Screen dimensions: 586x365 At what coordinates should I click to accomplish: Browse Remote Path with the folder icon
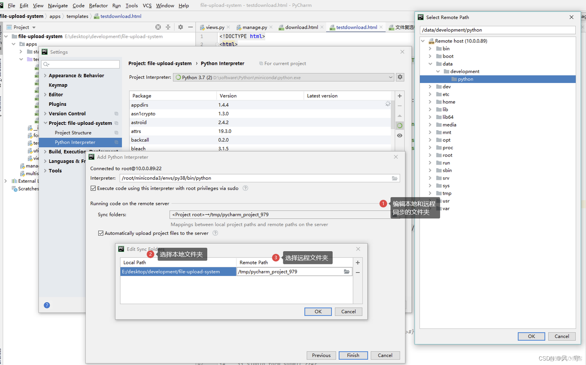click(x=347, y=271)
